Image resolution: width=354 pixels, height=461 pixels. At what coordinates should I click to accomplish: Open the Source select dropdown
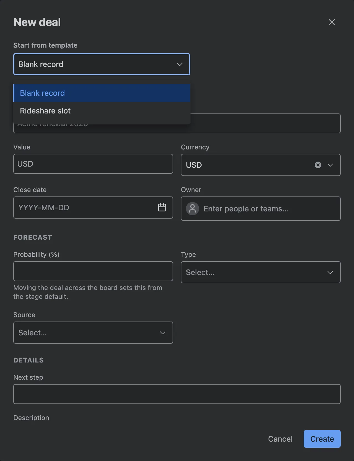[93, 333]
